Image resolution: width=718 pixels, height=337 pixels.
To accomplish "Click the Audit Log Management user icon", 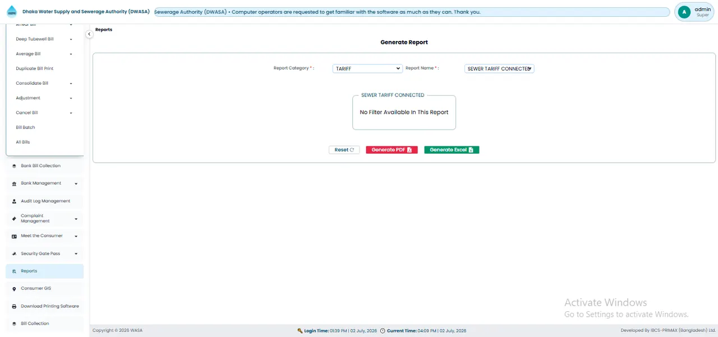I will [14, 201].
